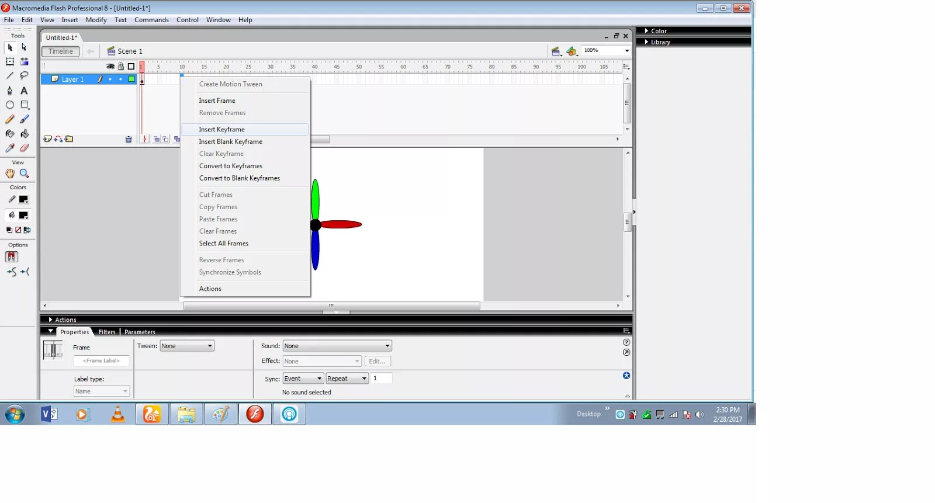Select the Rectangle tool
This screenshot has width=935, height=503.
(x=24, y=105)
